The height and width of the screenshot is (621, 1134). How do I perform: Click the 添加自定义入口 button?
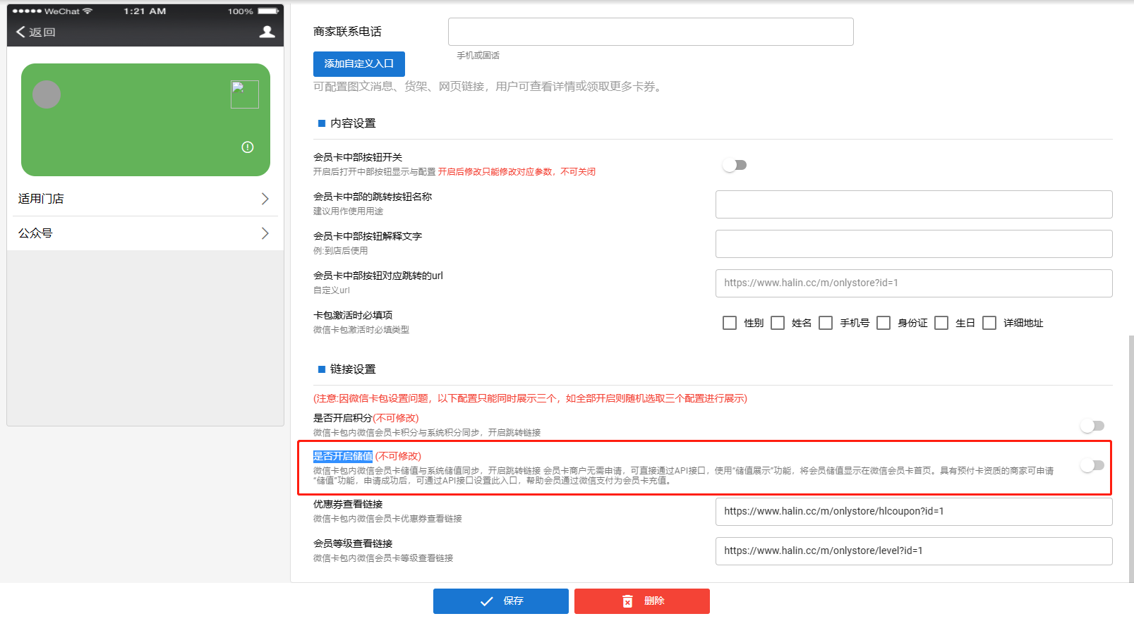click(359, 63)
